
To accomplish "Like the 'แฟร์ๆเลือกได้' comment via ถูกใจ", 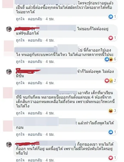I will pyautogui.click(x=20, y=40).
